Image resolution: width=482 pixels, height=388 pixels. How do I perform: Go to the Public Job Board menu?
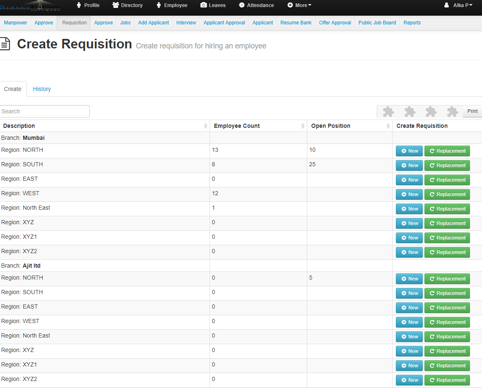(x=377, y=23)
